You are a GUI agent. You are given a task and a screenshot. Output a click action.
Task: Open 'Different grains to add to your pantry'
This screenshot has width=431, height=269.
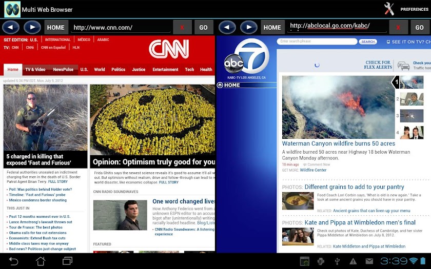[355, 187]
